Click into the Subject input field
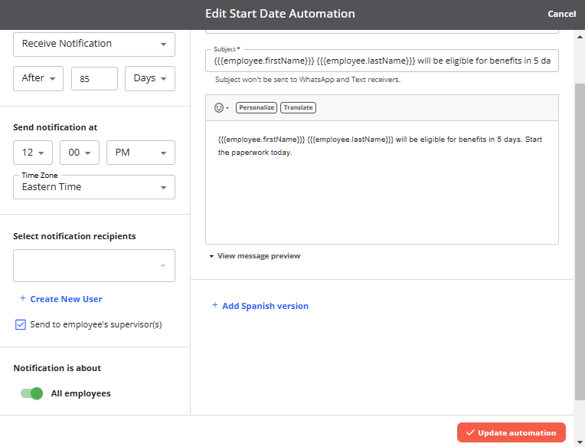Viewport: 585px width, 447px height. [381, 61]
